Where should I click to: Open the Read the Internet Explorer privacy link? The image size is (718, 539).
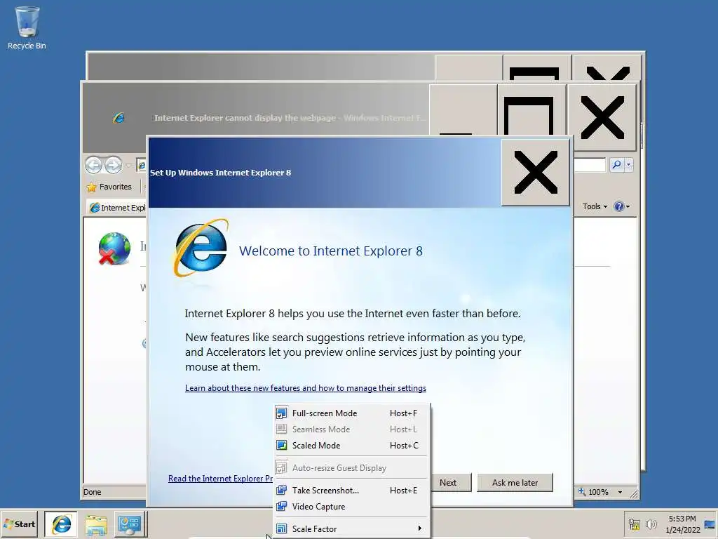pos(220,479)
